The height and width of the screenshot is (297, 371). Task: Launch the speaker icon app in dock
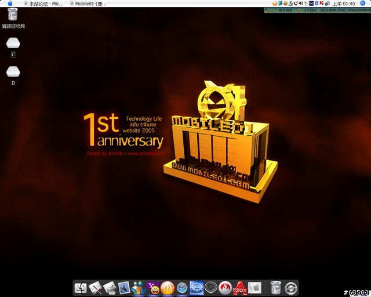tap(211, 287)
